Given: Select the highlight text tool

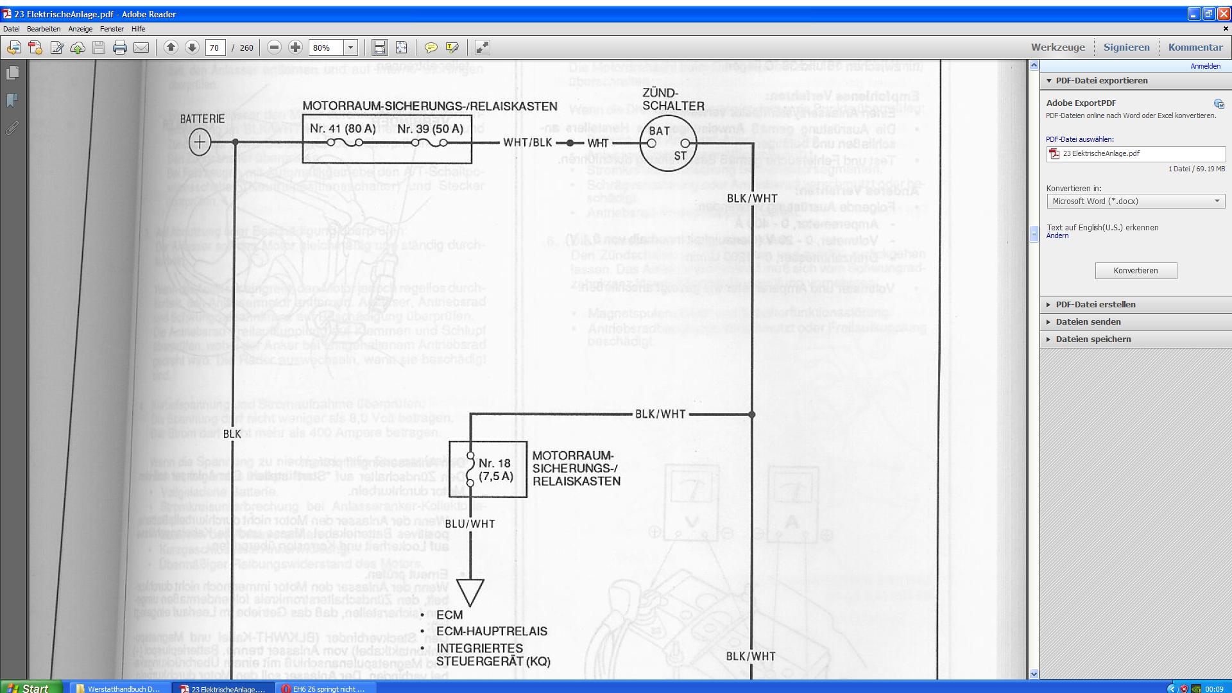Looking at the screenshot, I should pos(452,47).
